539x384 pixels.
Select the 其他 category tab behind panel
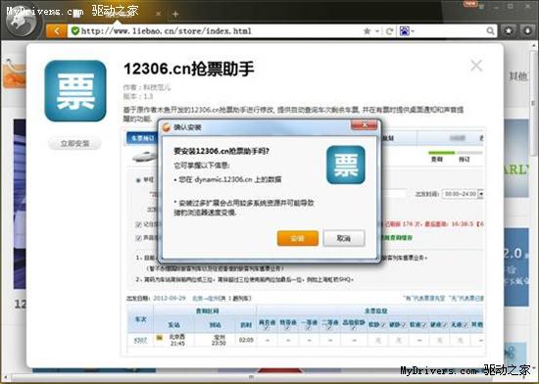tap(517, 75)
